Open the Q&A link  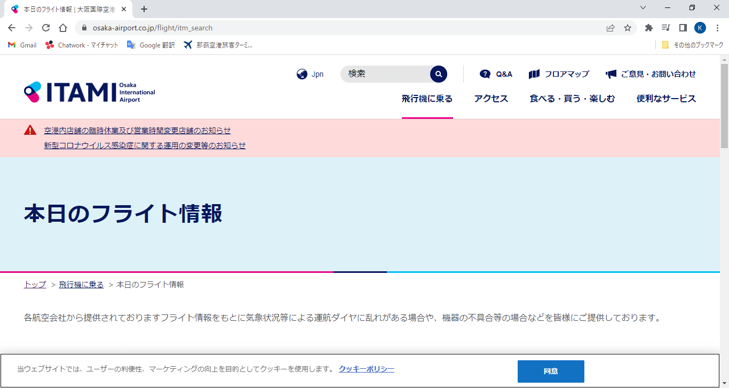click(504, 74)
